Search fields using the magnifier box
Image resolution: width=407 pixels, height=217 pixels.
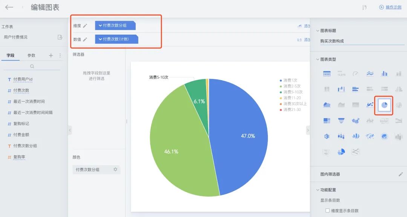tap(32, 66)
